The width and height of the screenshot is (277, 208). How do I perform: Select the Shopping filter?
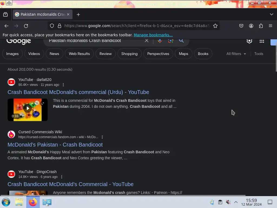(129, 54)
